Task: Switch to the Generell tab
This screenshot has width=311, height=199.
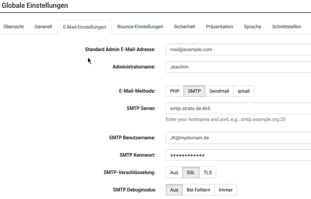Action: pyautogui.click(x=43, y=27)
